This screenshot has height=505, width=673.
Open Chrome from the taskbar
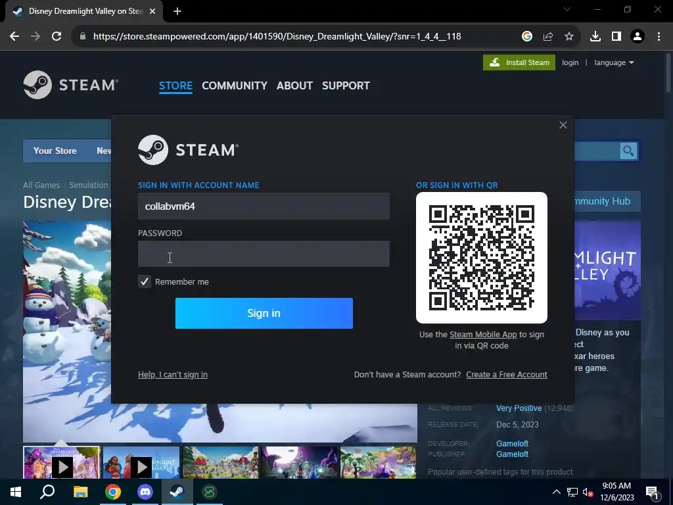(113, 492)
